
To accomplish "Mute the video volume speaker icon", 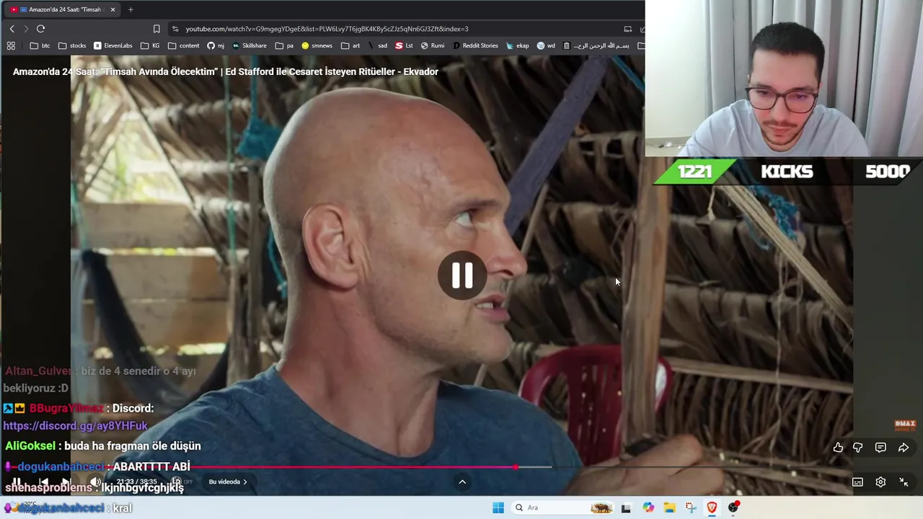I will [95, 482].
